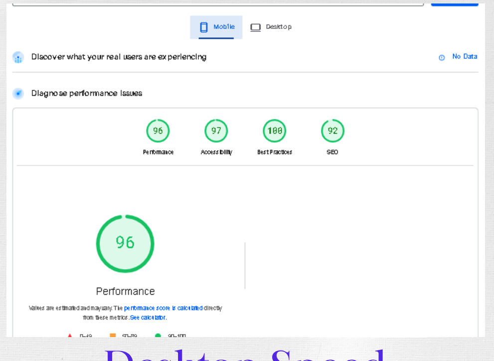The width and height of the screenshot is (494, 361).
Task: Open the 'See calculator' link
Action: pos(148,318)
